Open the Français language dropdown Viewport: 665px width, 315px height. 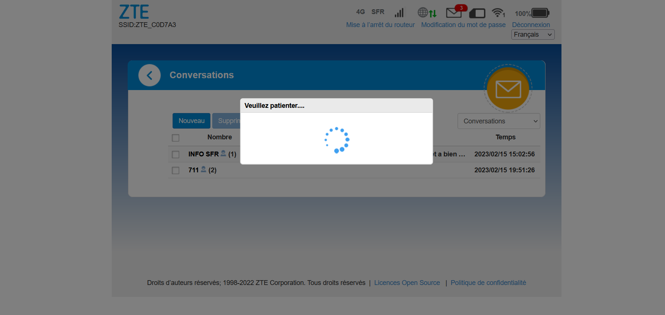click(x=533, y=34)
